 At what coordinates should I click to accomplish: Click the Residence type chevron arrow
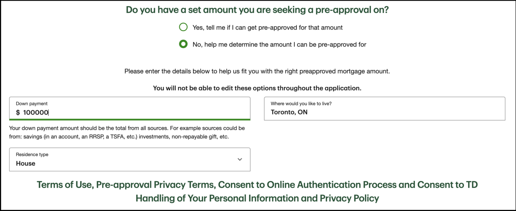coord(240,159)
